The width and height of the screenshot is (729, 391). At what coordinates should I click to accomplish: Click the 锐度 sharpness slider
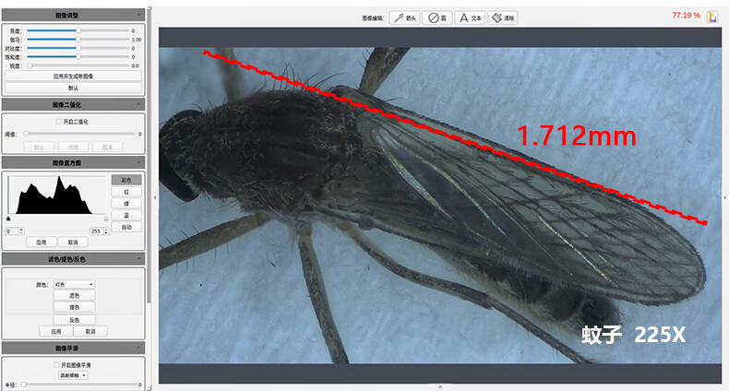(78, 65)
